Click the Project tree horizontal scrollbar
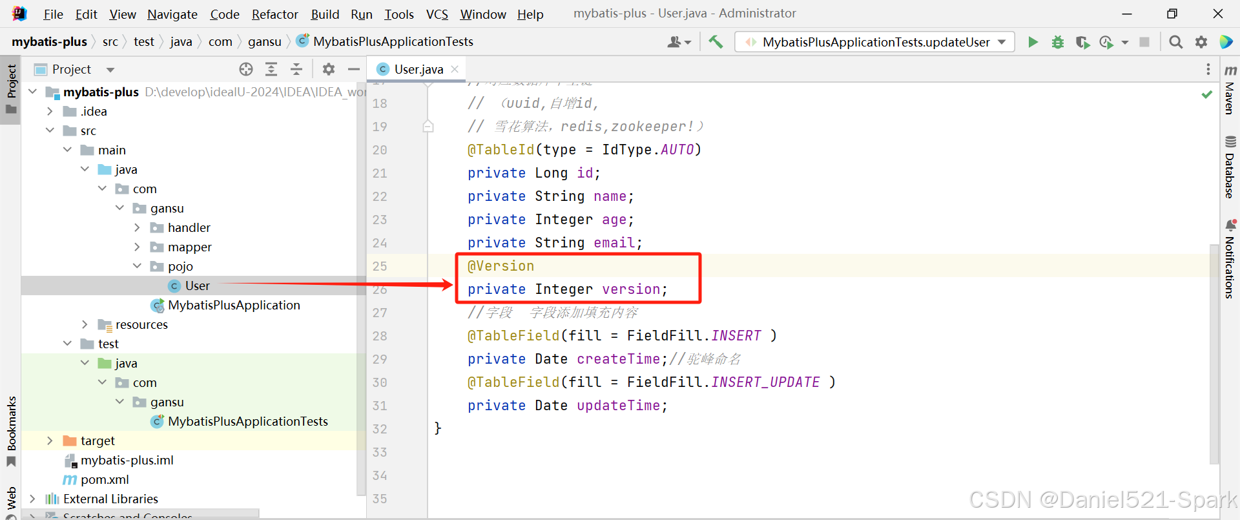 (140, 513)
